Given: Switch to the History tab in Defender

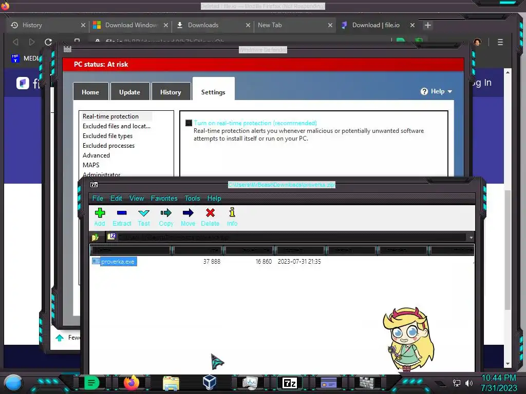Looking at the screenshot, I should coord(171,92).
